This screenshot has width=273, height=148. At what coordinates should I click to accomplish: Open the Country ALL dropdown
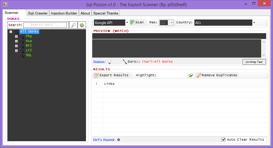click(254, 23)
